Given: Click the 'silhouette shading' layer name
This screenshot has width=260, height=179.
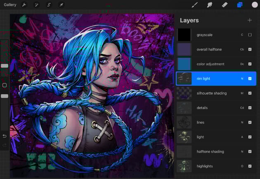Looking at the screenshot, I should coord(212,93).
